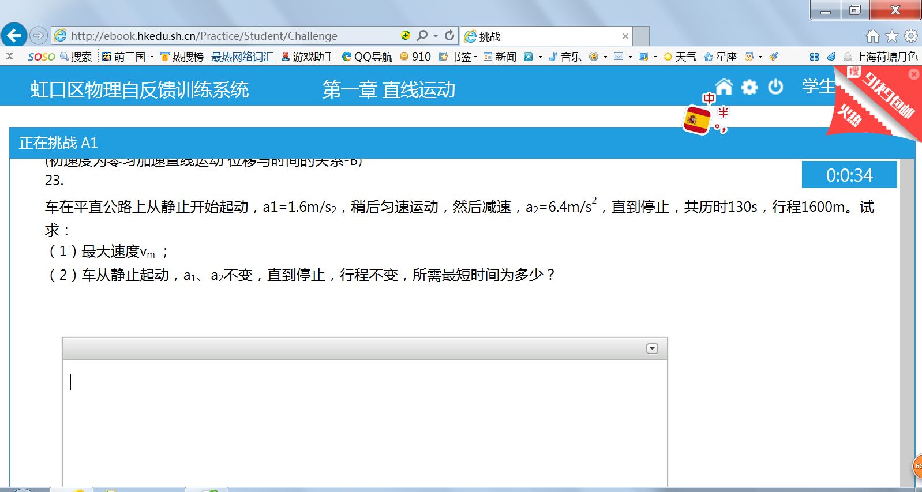Image resolution: width=922 pixels, height=492 pixels.
Task: Click inside the answer text area
Action: click(365, 424)
